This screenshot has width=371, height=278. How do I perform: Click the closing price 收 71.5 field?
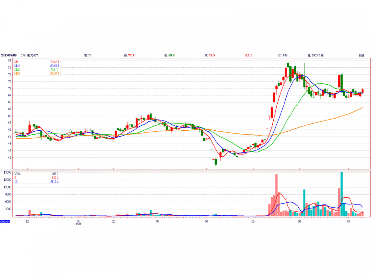[210, 55]
